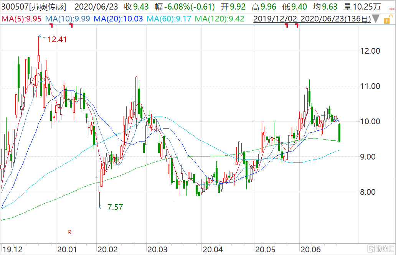The width and height of the screenshot is (396, 255).
Task: Click the 19.12 month label on time axis
Action: point(13,250)
